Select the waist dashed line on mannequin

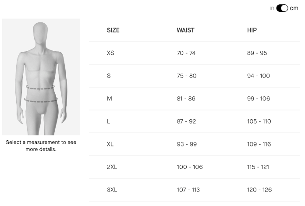tap(40, 87)
